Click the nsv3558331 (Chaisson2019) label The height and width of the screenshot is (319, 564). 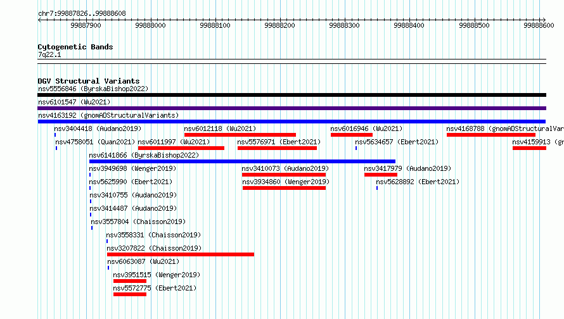(153, 235)
